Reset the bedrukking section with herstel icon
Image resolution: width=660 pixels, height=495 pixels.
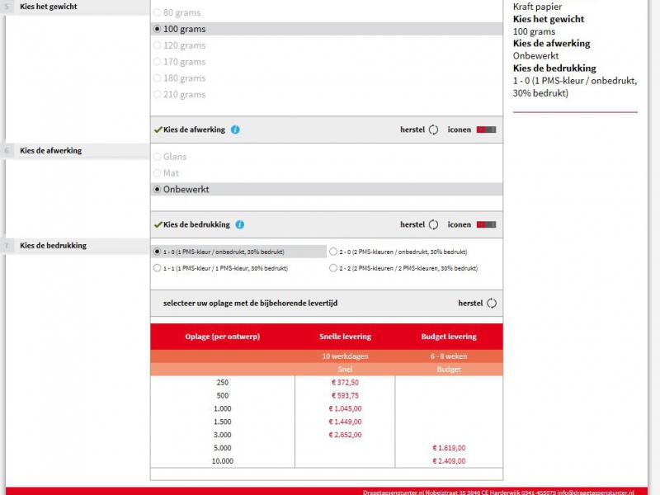coord(433,224)
